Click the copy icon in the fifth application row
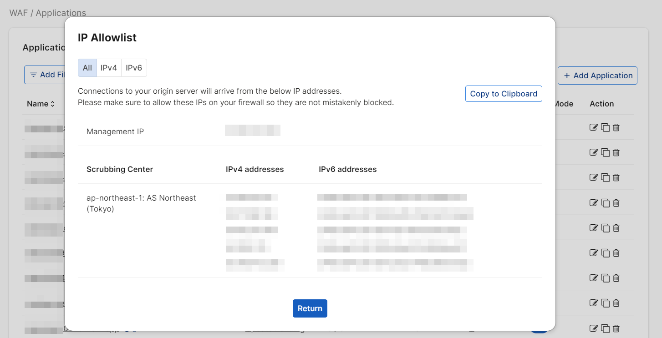This screenshot has height=338, width=662. pyautogui.click(x=605, y=227)
